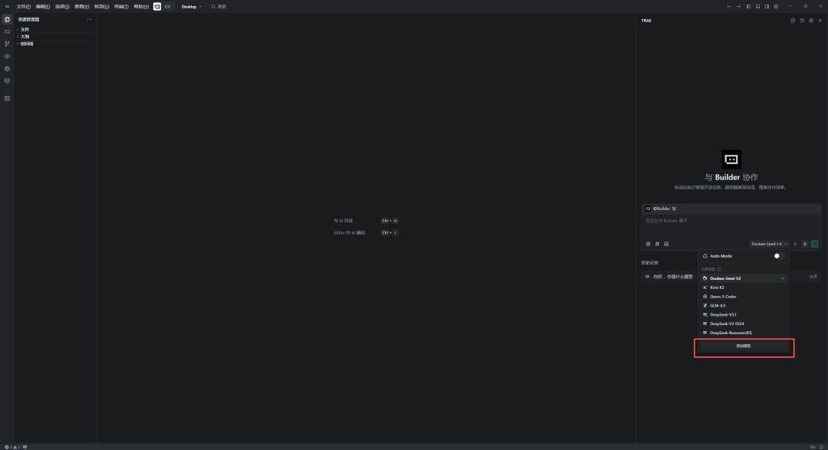Open TRAE panel settings gear
This screenshot has width=828, height=450.
[811, 21]
